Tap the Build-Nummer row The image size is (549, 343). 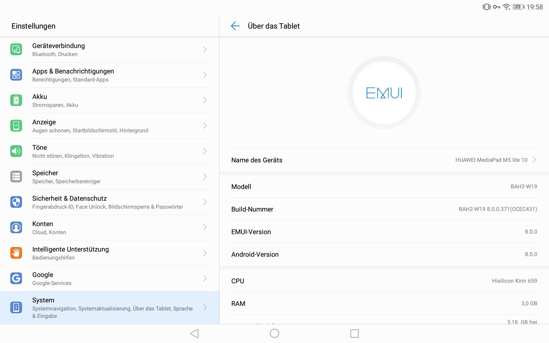point(384,209)
